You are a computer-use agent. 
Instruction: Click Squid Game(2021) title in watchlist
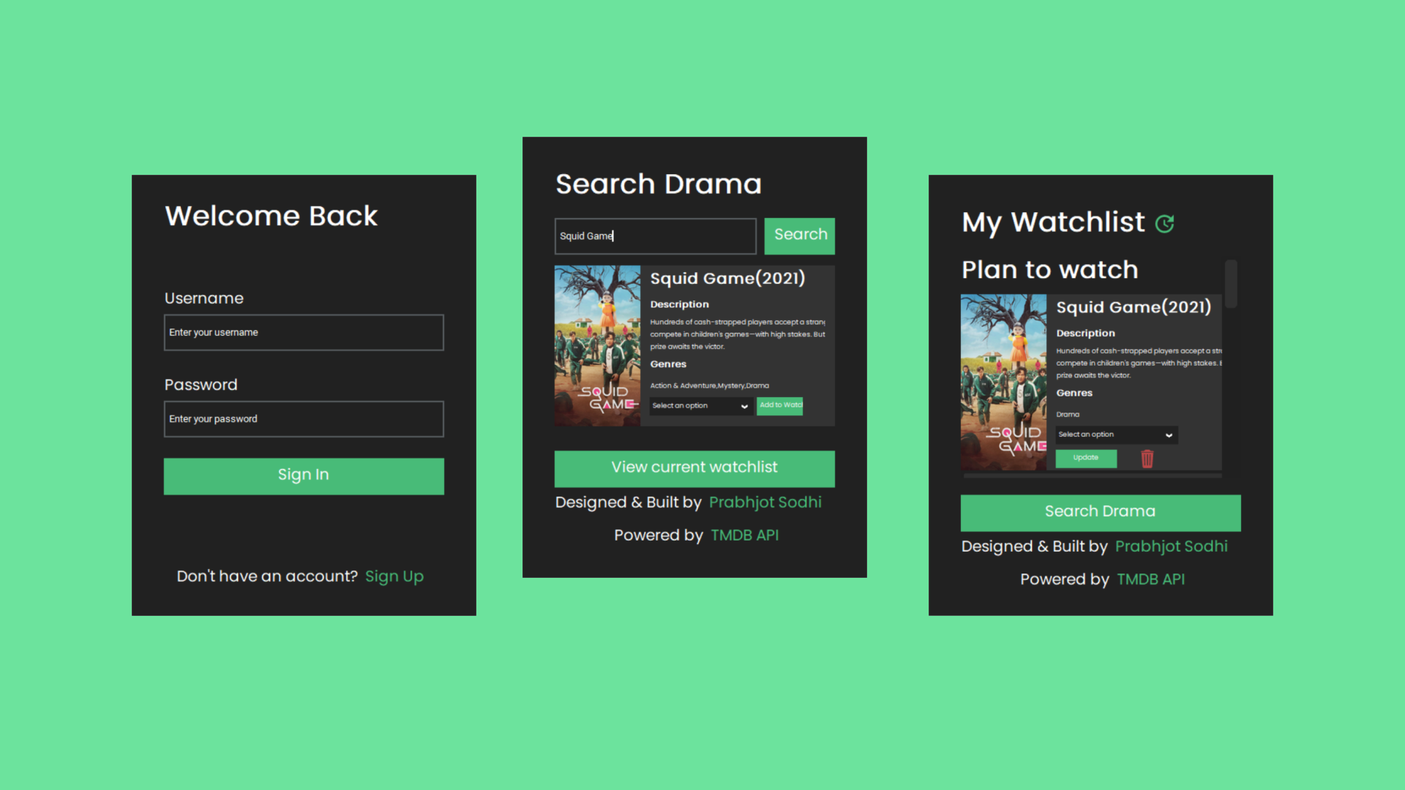pyautogui.click(x=1134, y=307)
